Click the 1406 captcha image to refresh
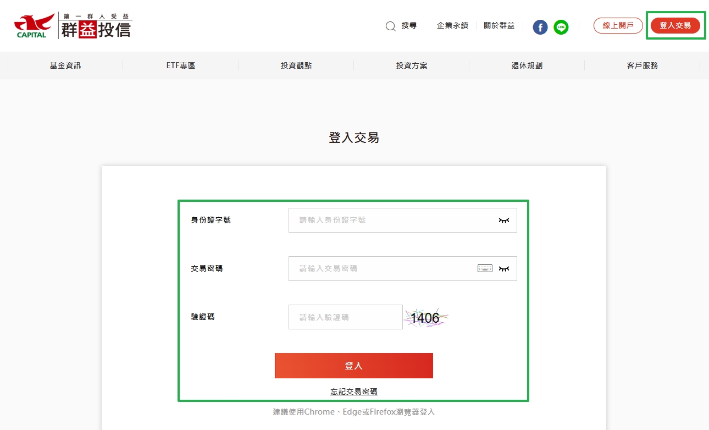The image size is (709, 430). click(426, 318)
